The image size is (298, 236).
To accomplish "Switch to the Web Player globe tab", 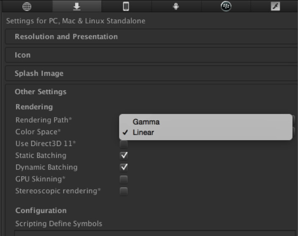I will tap(28, 6).
